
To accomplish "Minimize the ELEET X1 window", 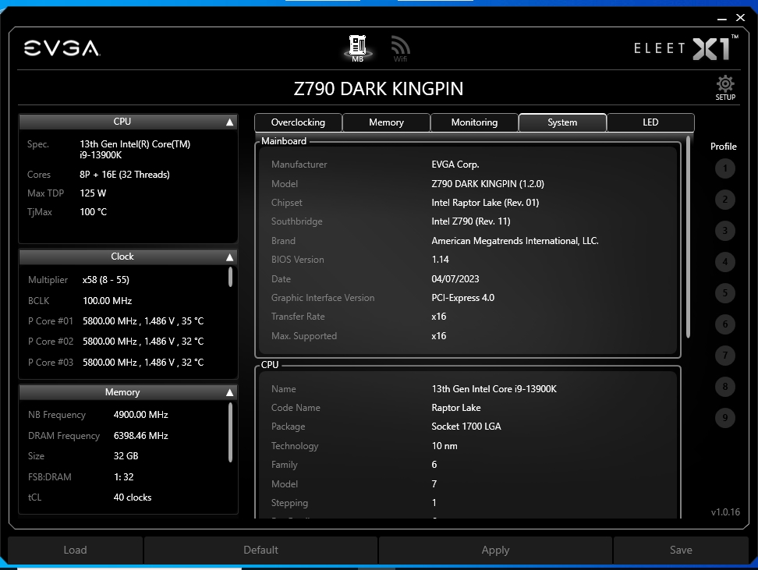I will click(x=722, y=19).
